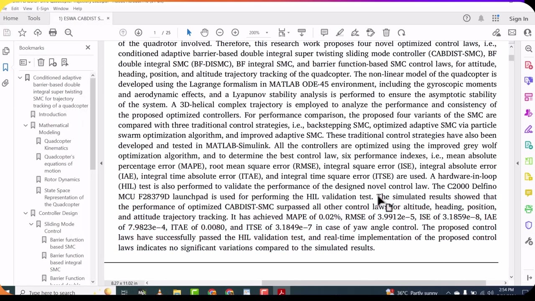
Task: Open More Tools wrench icon in right pane
Action: pos(529,241)
